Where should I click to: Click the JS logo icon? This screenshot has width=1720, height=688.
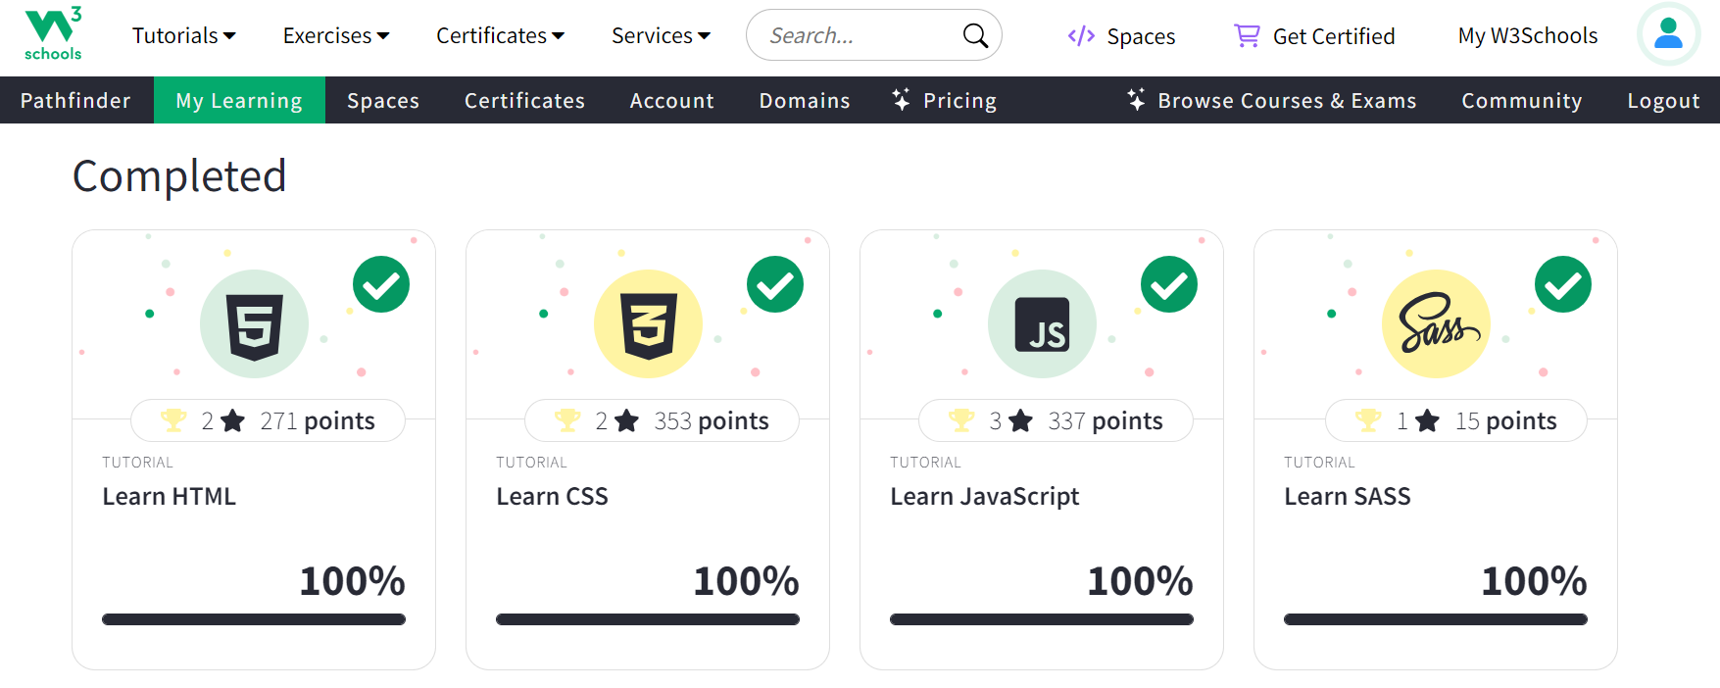[1042, 324]
